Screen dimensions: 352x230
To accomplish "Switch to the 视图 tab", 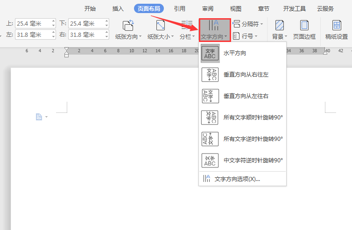I will pyautogui.click(x=236, y=9).
